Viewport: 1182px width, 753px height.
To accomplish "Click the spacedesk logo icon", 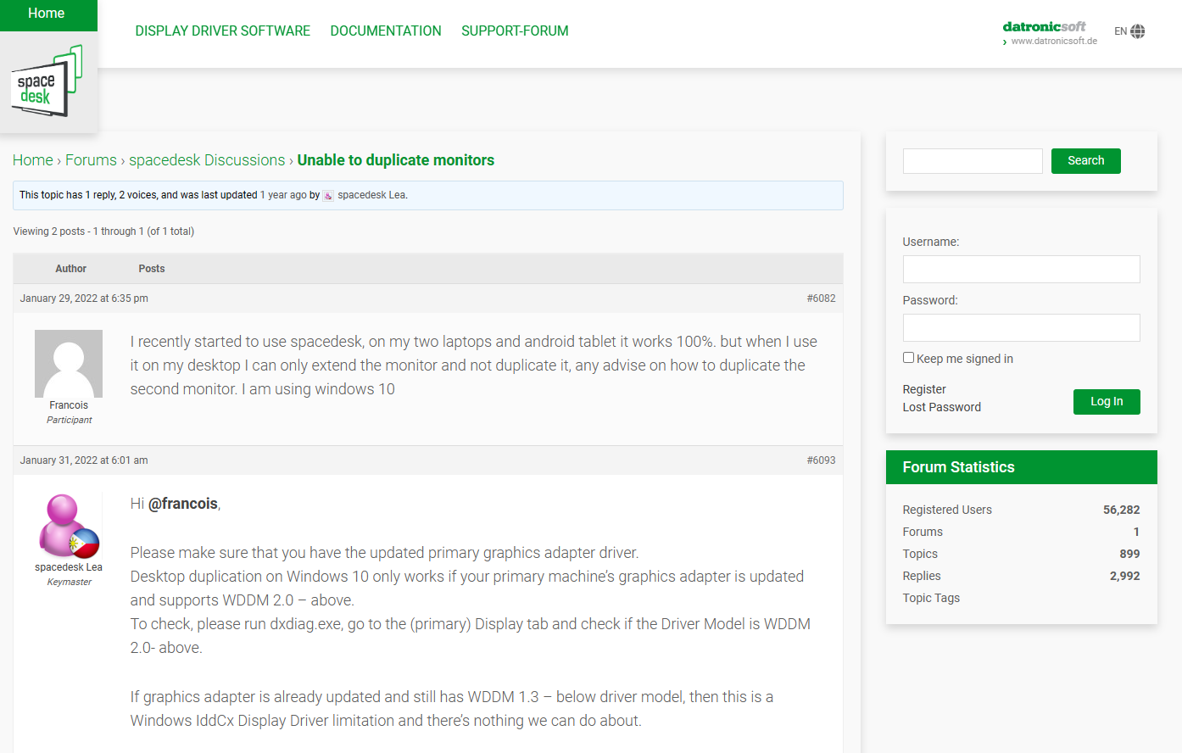I will point(47,81).
